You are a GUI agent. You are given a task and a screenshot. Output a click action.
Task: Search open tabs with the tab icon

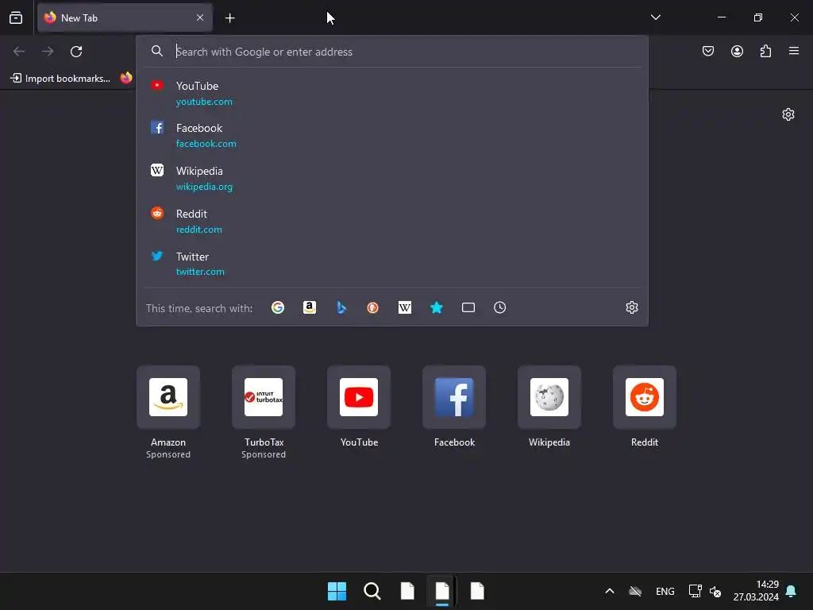click(x=468, y=307)
